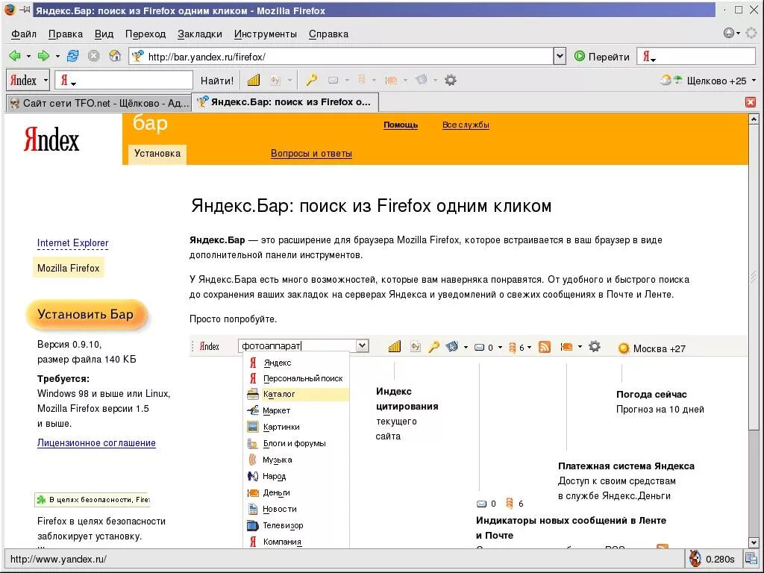Viewport: 764px width, 573px height.
Task: Click the activity throbber icon at top right
Action: 752,33
